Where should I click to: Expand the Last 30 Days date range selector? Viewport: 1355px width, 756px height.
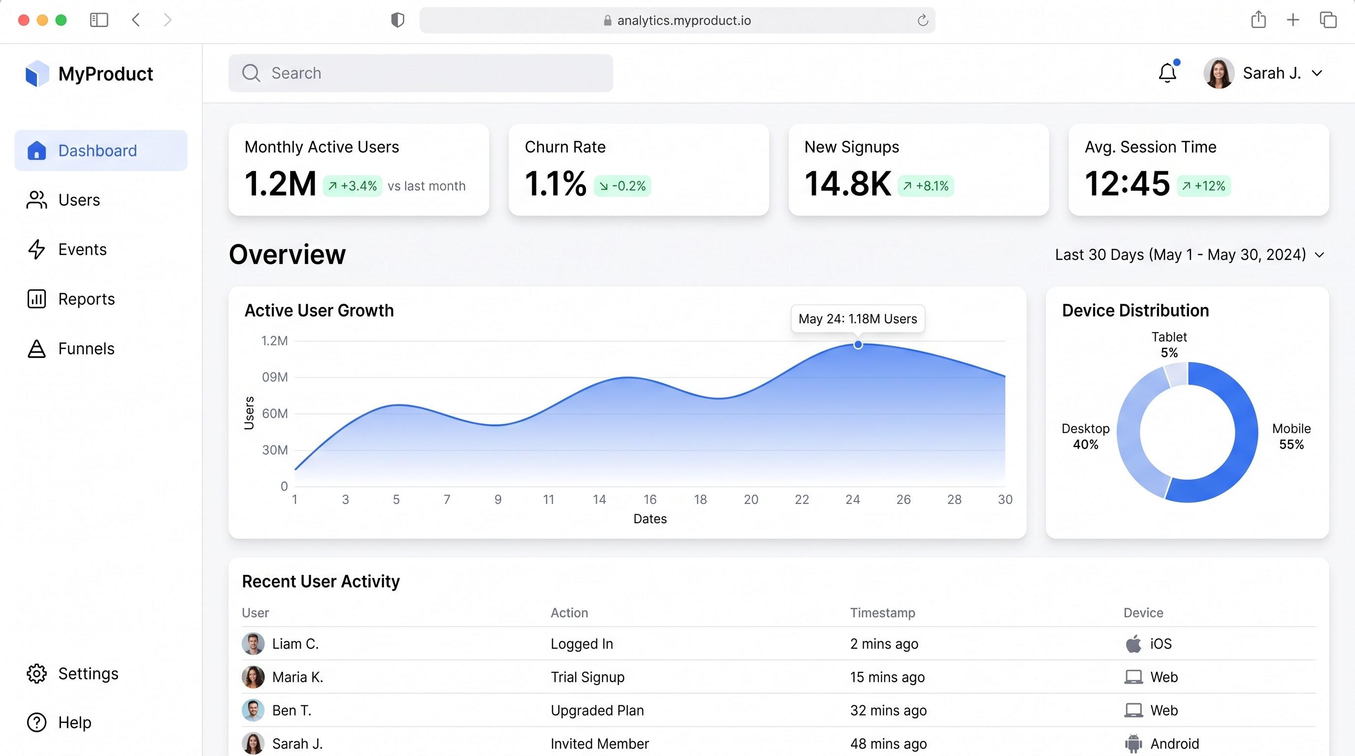click(1190, 255)
